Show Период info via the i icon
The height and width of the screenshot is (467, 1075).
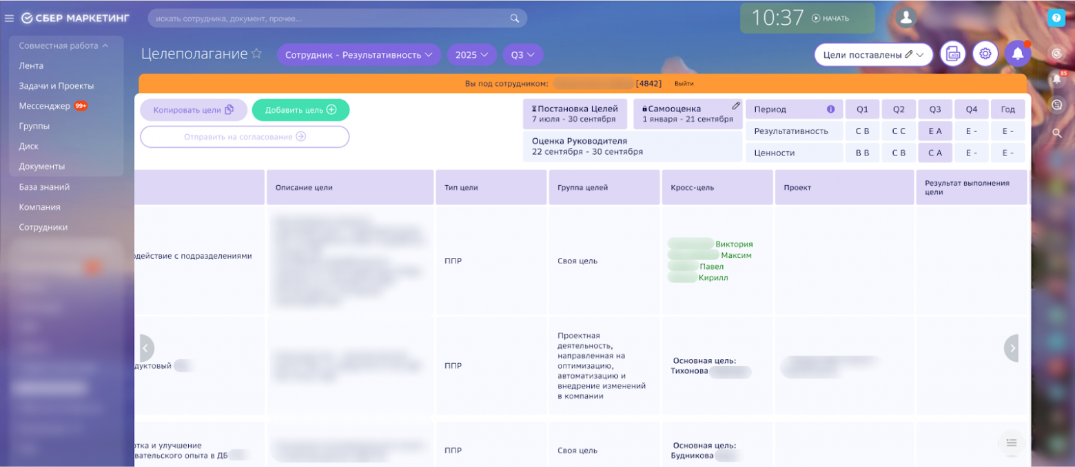tap(830, 109)
